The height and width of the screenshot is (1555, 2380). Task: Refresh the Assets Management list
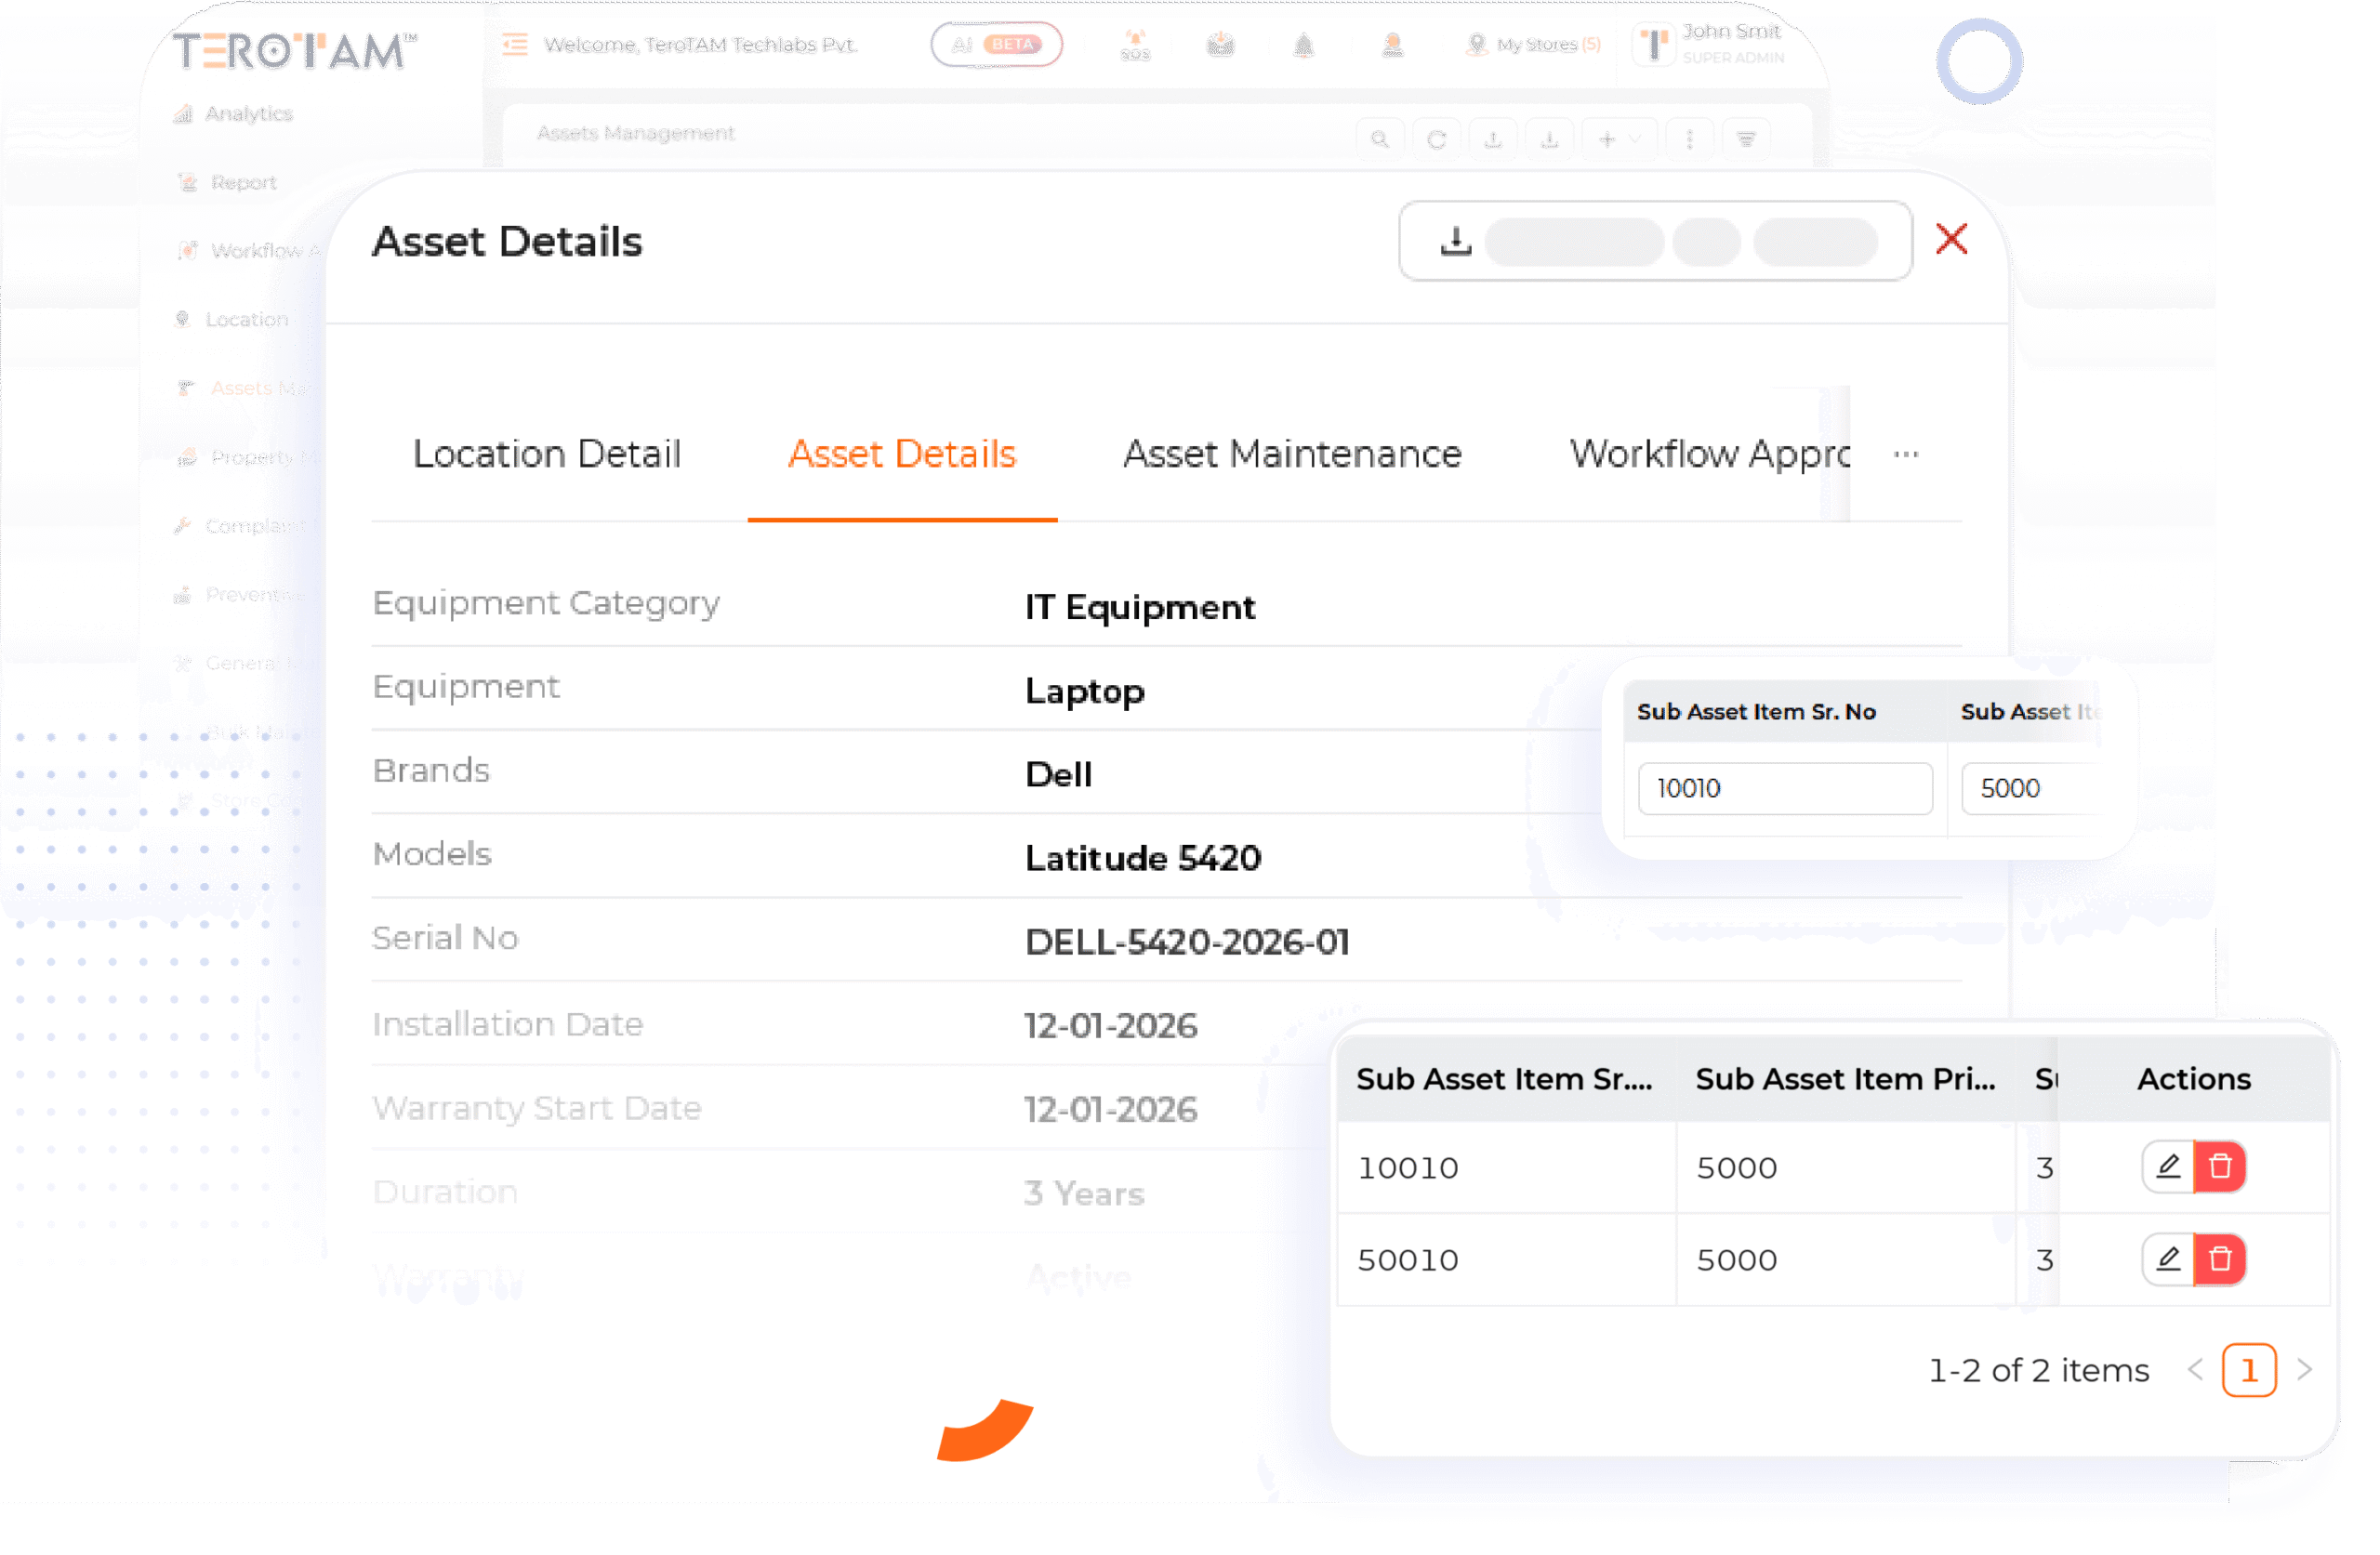(1436, 139)
